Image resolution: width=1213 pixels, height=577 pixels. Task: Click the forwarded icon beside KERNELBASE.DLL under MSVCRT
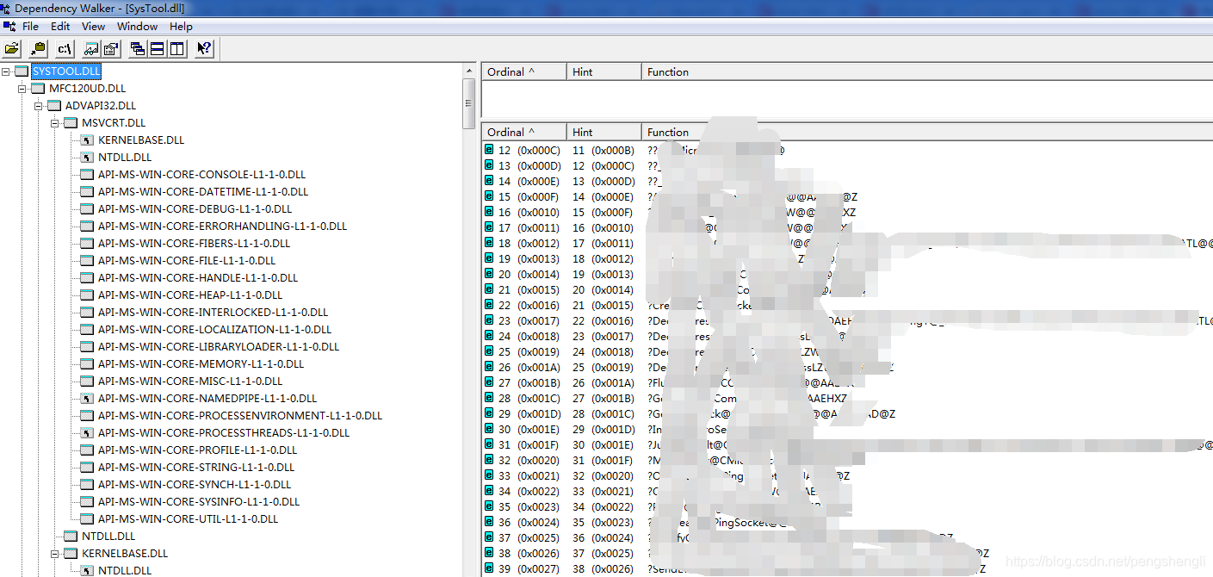(87, 140)
